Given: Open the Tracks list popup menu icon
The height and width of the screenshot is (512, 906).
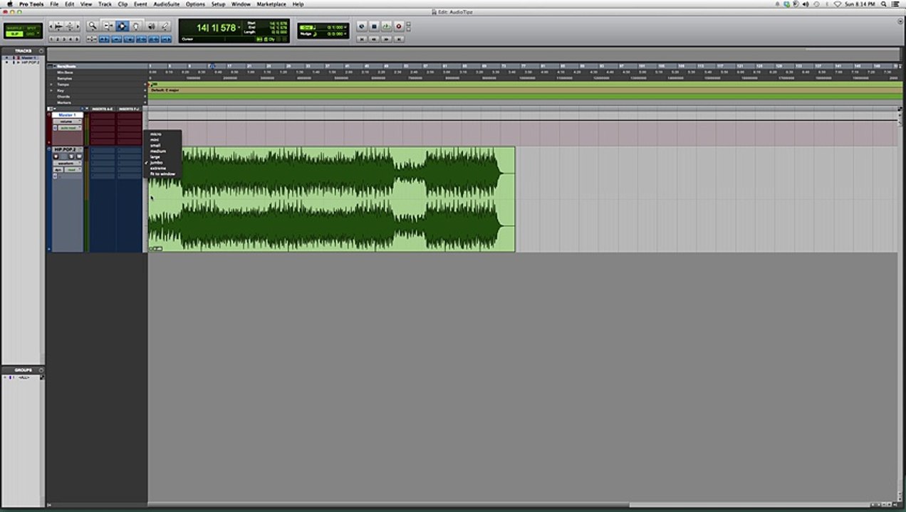Looking at the screenshot, I should 41,51.
